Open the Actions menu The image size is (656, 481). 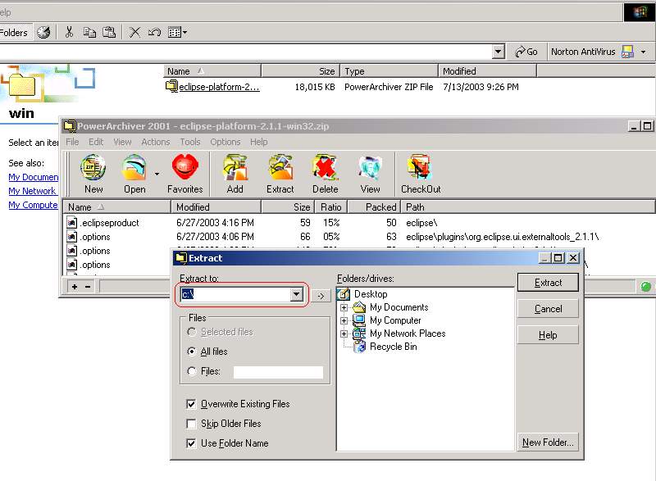click(155, 142)
